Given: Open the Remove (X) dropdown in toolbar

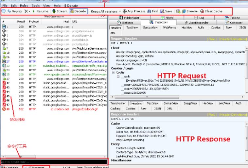Looking at the screenshot, I should click(x=27, y=11).
